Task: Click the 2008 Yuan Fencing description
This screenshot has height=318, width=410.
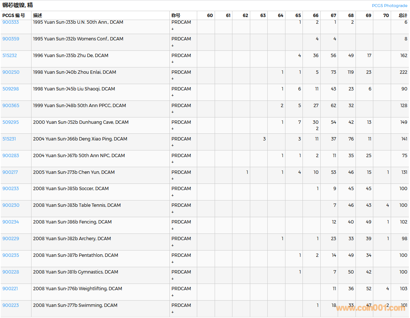Action: [72, 222]
